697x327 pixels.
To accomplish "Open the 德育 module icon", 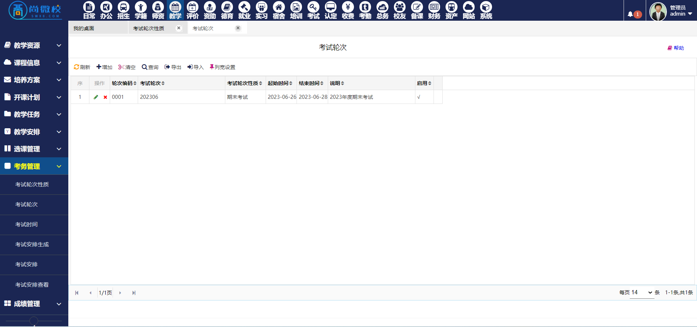I will click(x=227, y=10).
